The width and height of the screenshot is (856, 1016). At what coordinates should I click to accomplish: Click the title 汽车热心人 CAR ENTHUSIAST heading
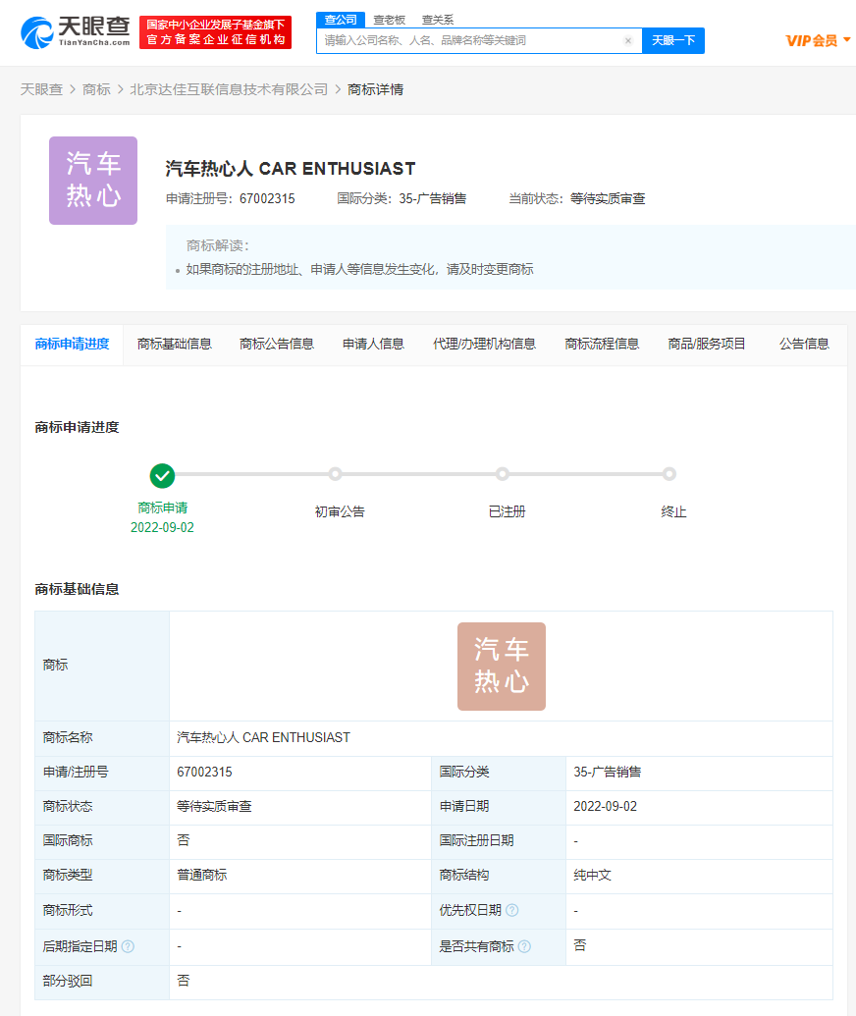pyautogui.click(x=291, y=169)
